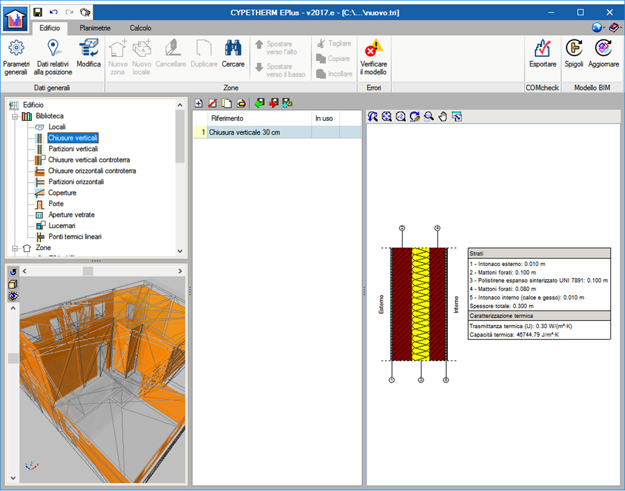The width and height of the screenshot is (625, 491).
Task: Click the 3D view vertical slider up arrow
Action: (x=13, y=308)
